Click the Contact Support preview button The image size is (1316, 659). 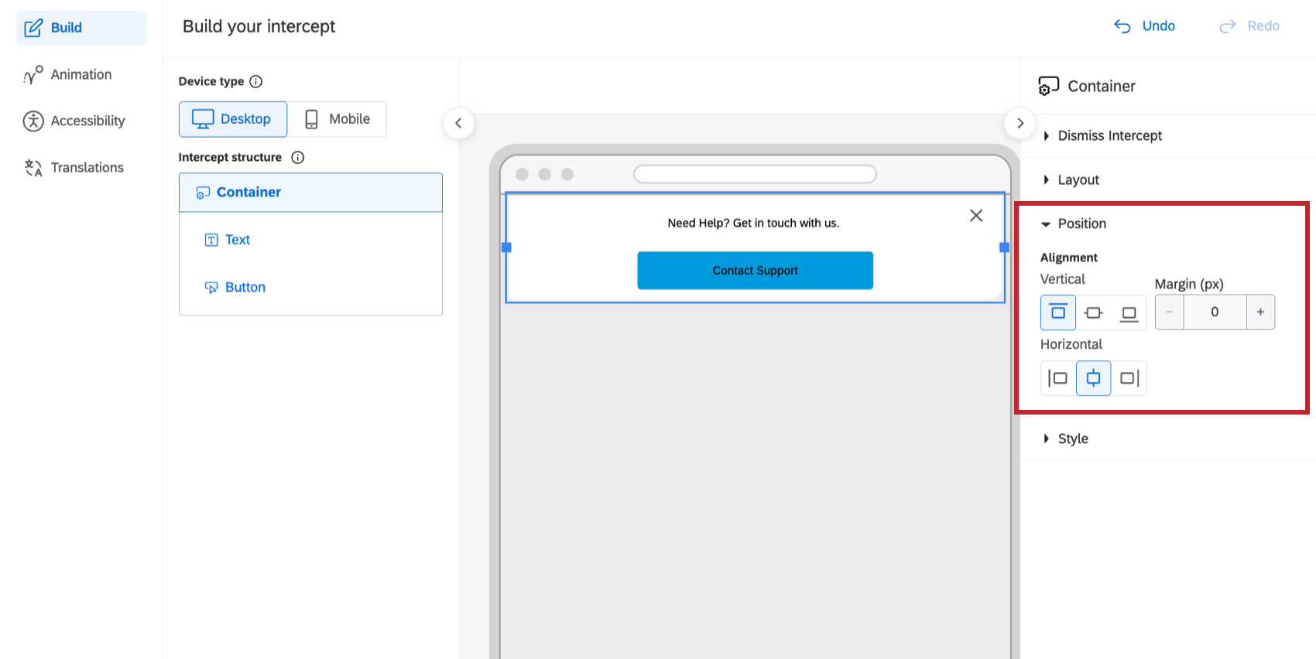tap(755, 271)
